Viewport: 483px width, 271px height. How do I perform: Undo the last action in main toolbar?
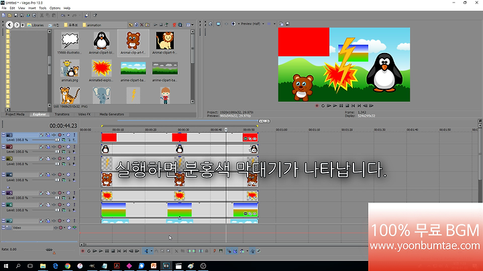tap(62, 15)
